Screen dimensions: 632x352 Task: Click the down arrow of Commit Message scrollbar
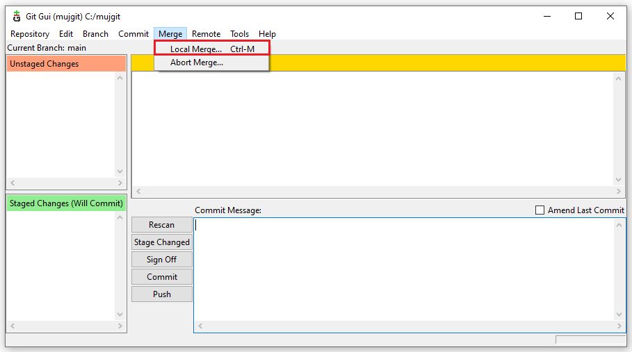click(x=619, y=315)
